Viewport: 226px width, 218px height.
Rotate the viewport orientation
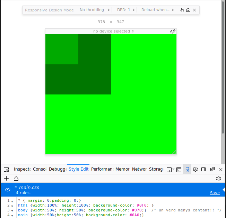coord(173,31)
